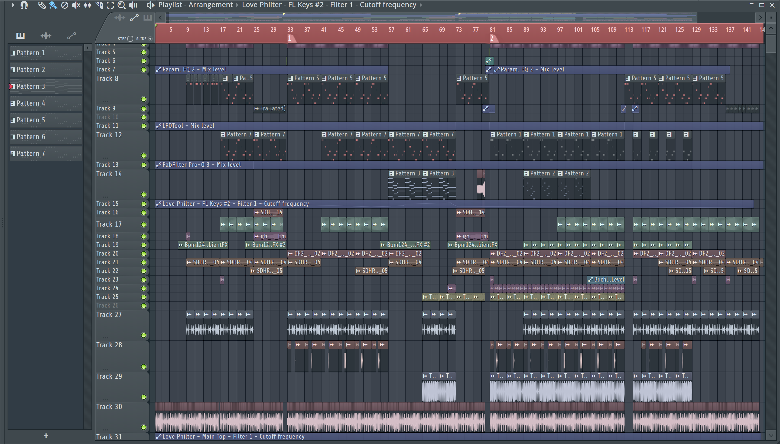Select the Zoom tool
Image resolution: width=780 pixels, height=444 pixels.
(x=121, y=5)
